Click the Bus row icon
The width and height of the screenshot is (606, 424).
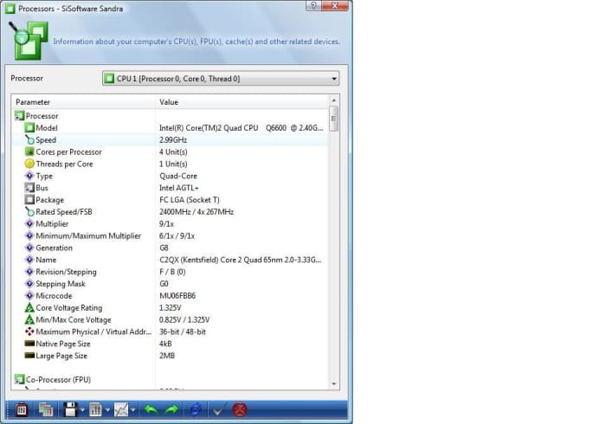(29, 188)
